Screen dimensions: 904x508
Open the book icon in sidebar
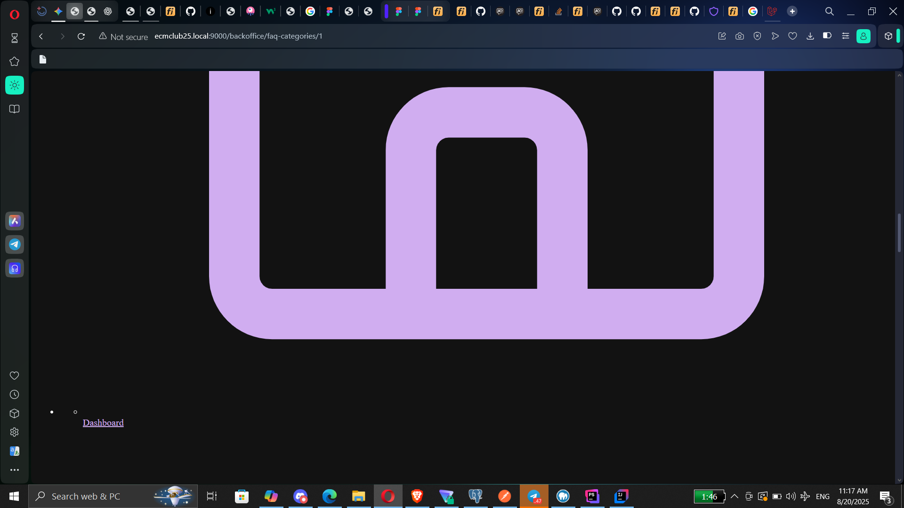pyautogui.click(x=14, y=109)
